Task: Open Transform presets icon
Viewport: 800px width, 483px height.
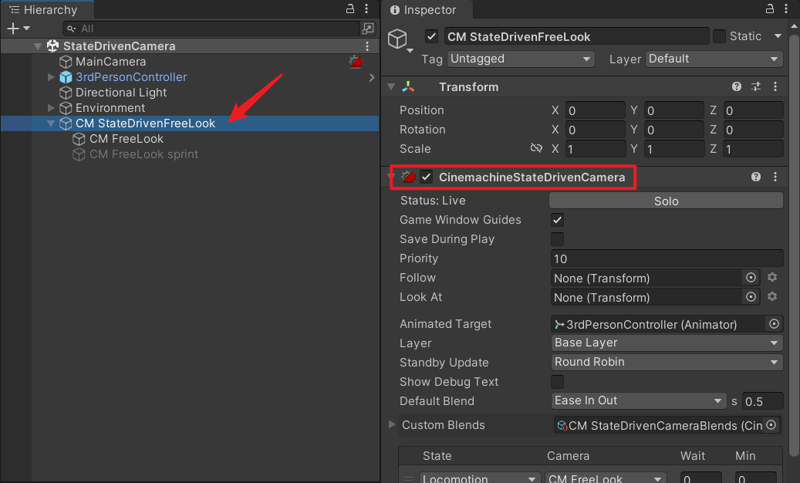Action: (755, 86)
